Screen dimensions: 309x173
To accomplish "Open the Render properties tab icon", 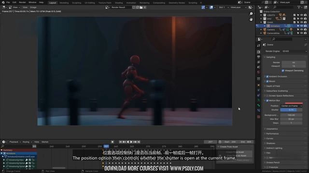I will click(x=259, y=52).
